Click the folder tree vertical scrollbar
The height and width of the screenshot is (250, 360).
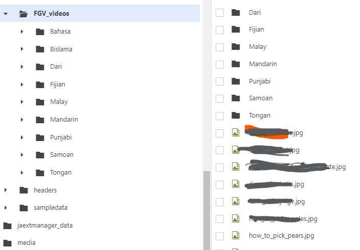207,209
